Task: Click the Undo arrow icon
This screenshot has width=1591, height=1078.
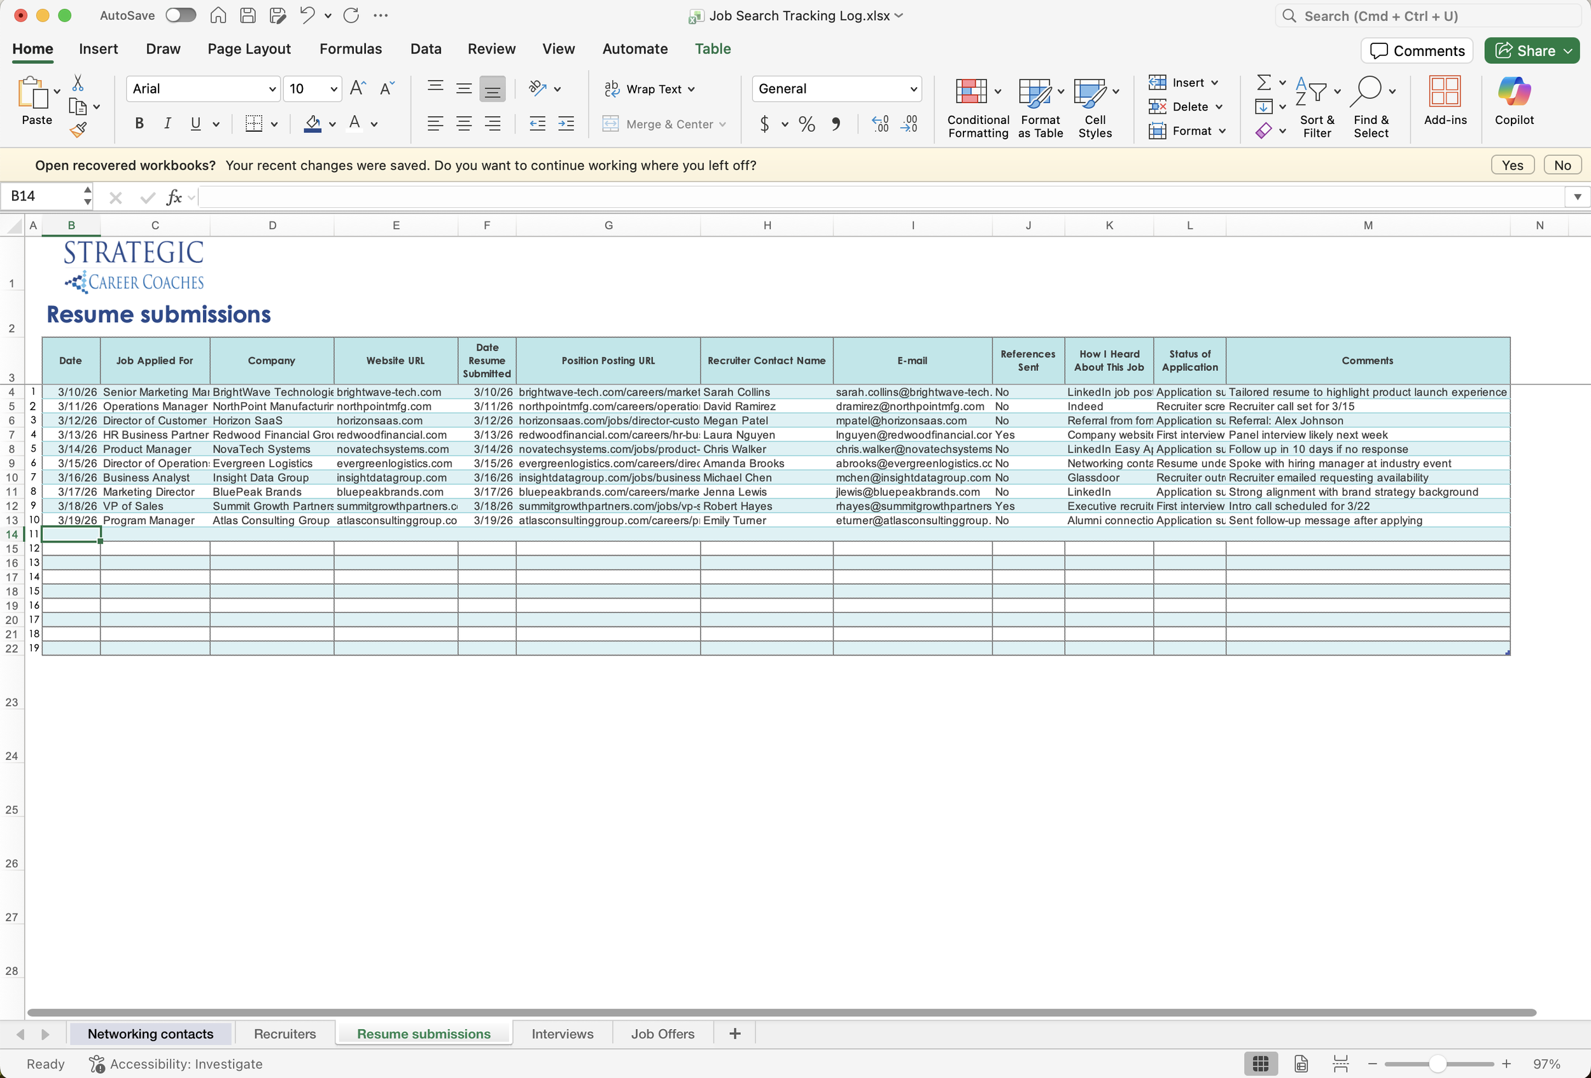Action: [307, 15]
